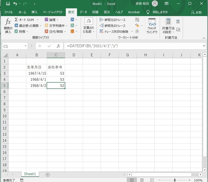Open the 論理 functions menu

coord(51,20)
